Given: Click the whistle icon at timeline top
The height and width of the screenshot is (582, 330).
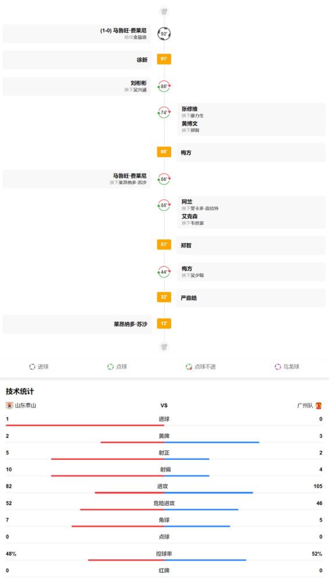Looking at the screenshot, I should (x=164, y=12).
